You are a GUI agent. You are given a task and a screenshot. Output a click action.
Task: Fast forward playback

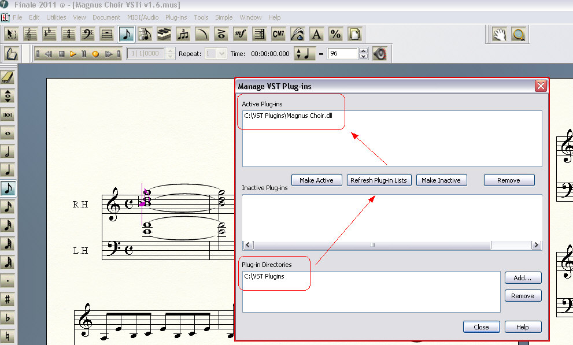pos(108,54)
